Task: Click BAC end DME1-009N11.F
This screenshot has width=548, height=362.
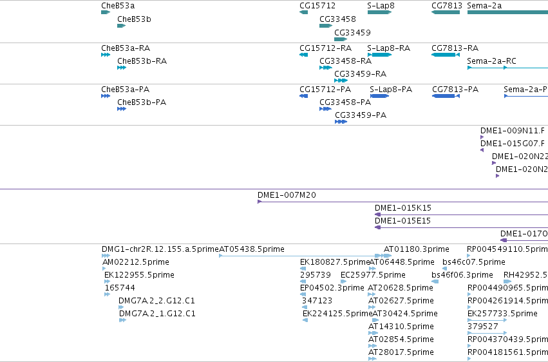Action: pos(513,131)
